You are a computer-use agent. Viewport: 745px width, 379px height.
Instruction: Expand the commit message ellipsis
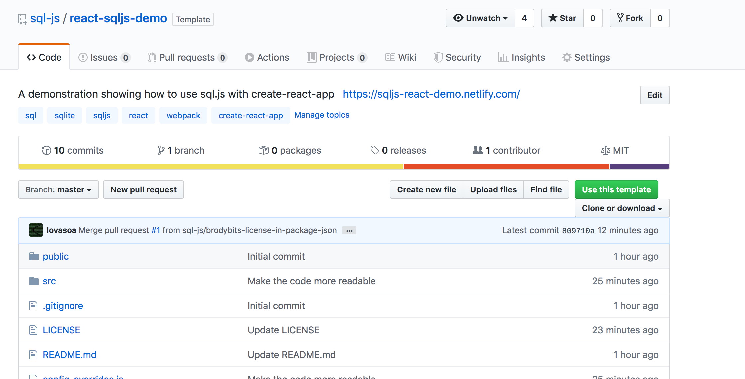[349, 230]
